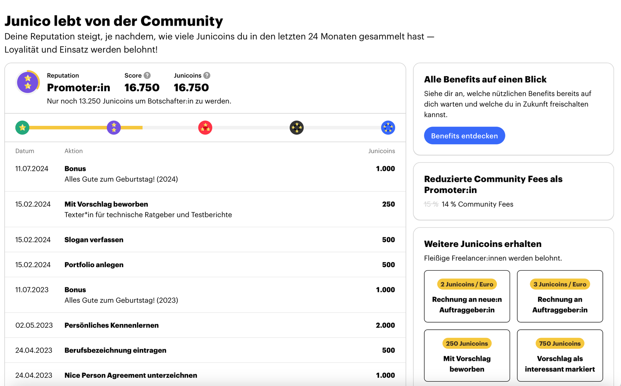Open the 3 Junicoins / Euro card

pyautogui.click(x=560, y=296)
